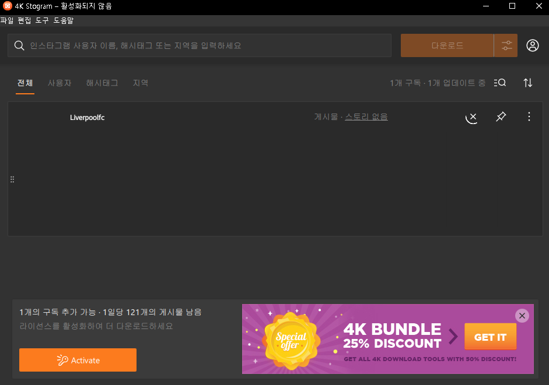Click the search magnifier icon in input bar
Image resolution: width=549 pixels, height=385 pixels.
click(19, 45)
